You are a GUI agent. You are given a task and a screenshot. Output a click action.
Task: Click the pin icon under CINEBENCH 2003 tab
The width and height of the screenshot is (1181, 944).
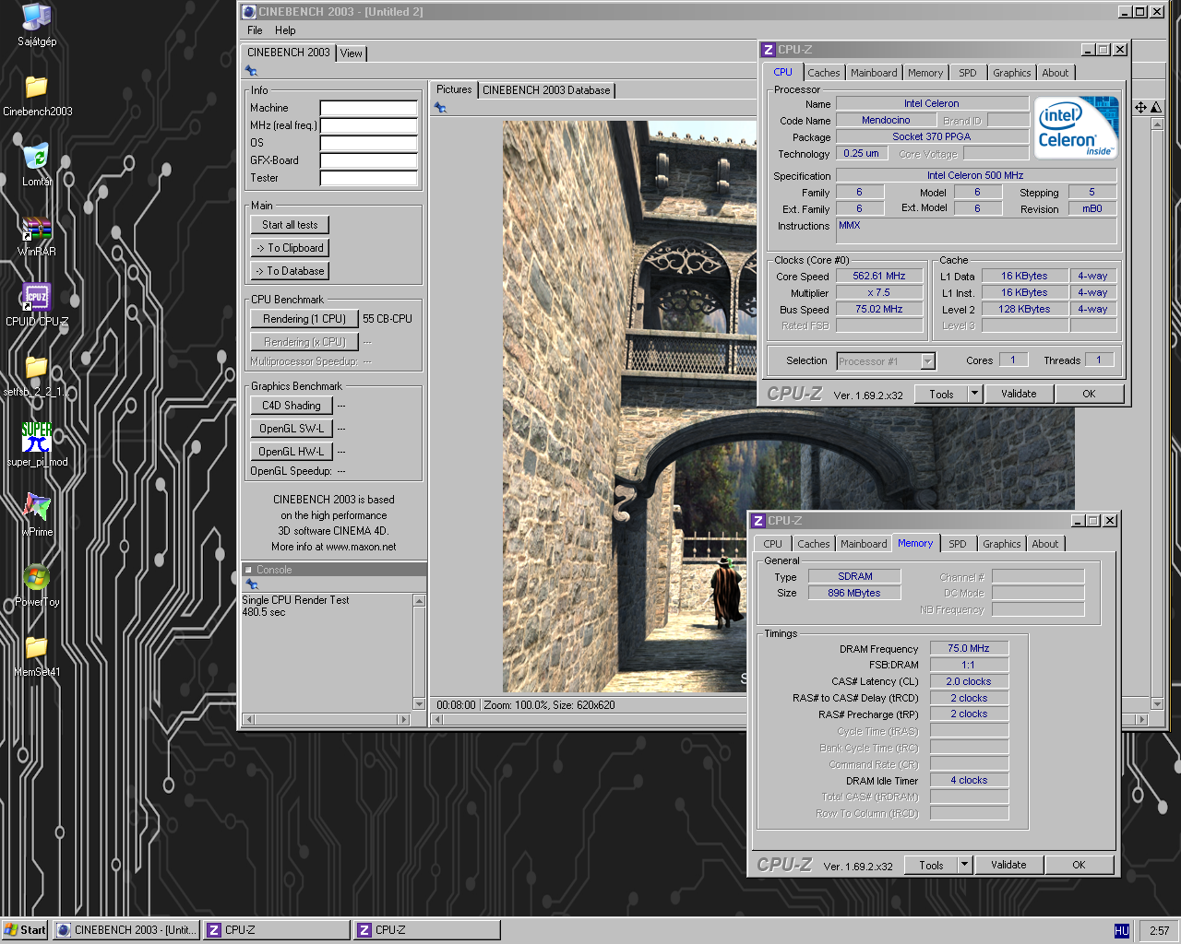click(251, 71)
